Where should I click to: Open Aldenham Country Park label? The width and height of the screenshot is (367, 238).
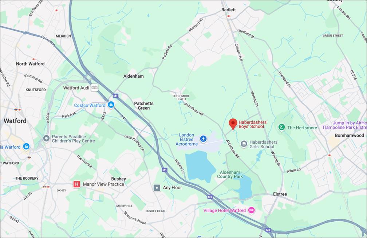point(230,174)
